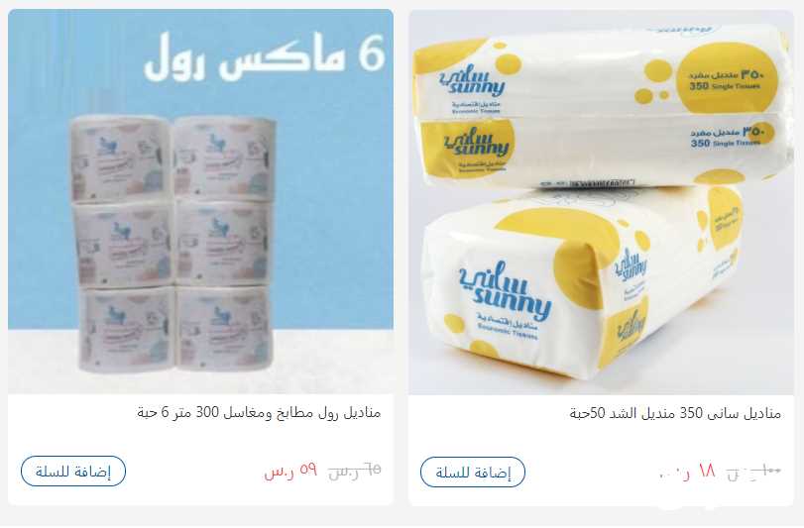Image resolution: width=804 pixels, height=528 pixels.
Task: Select the crossed-out 65 ر.س original price
Action: tap(354, 471)
